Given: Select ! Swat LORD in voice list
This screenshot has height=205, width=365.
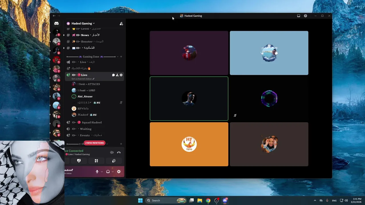Looking at the screenshot, I should pos(97,90).
